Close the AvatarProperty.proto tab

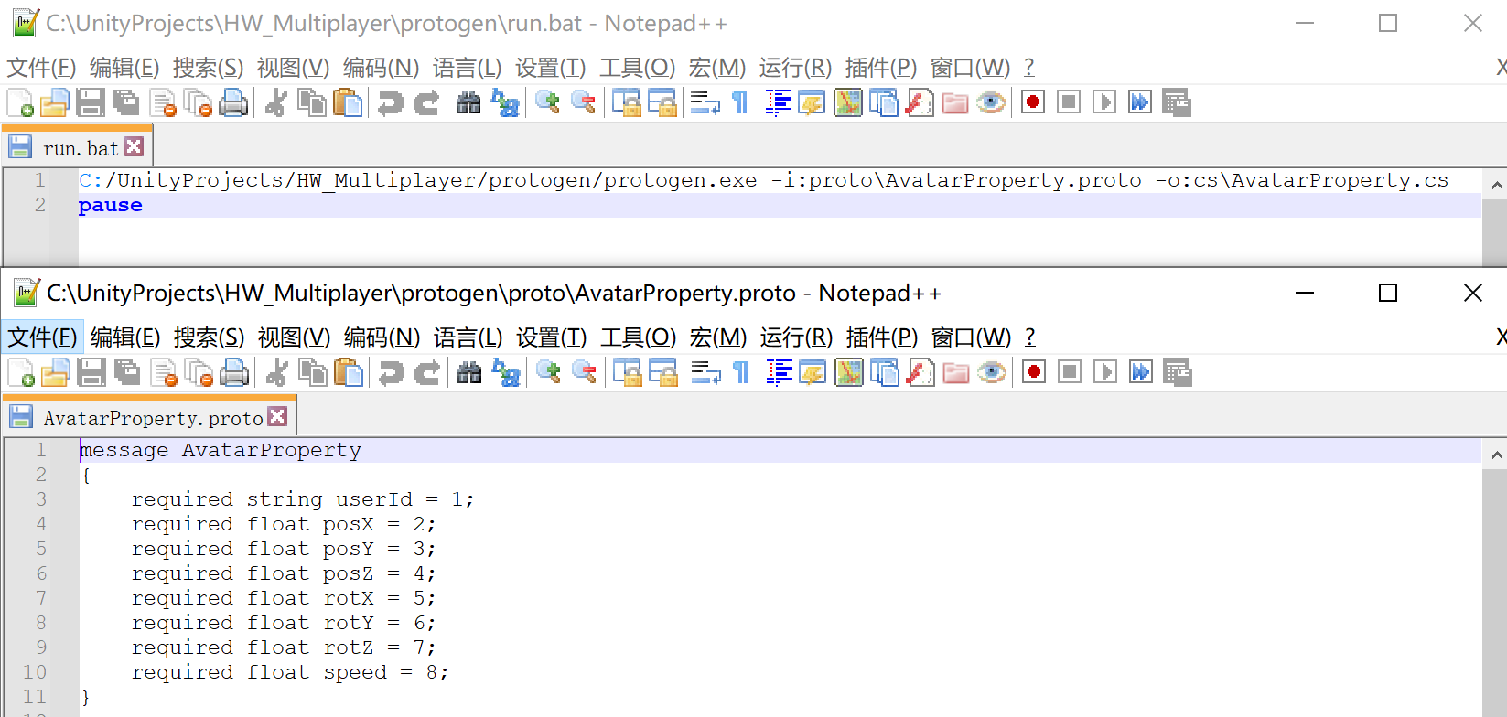pos(278,417)
